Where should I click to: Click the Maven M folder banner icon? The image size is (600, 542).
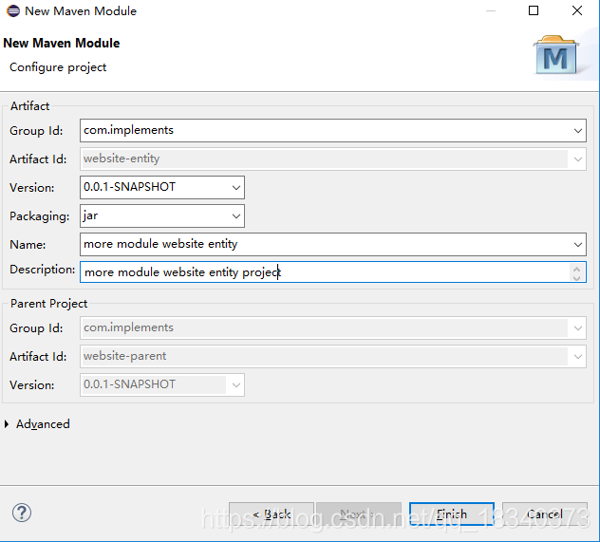tap(556, 55)
